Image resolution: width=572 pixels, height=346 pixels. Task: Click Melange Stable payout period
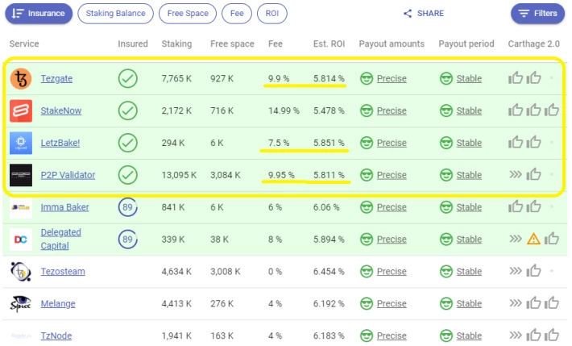click(469, 303)
